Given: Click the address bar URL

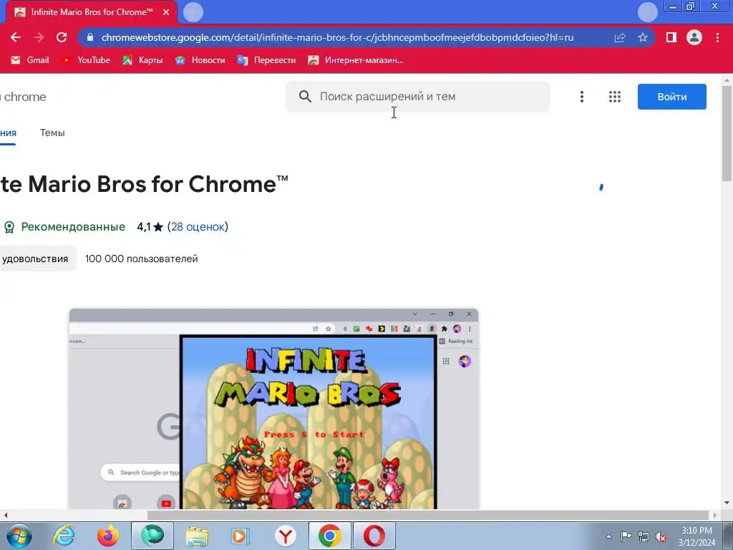Looking at the screenshot, I should [338, 37].
